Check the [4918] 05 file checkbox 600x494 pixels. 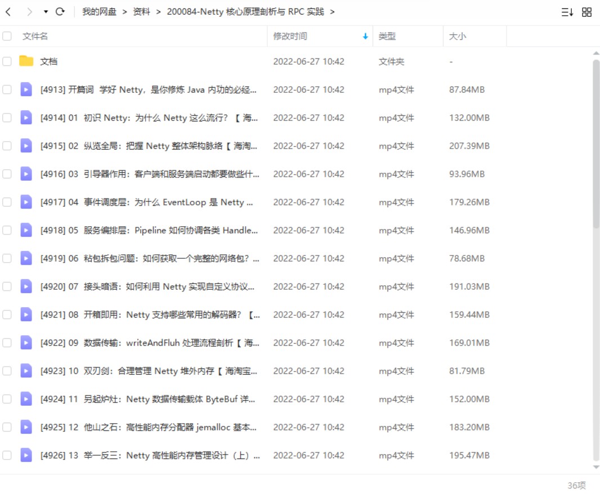click(7, 230)
